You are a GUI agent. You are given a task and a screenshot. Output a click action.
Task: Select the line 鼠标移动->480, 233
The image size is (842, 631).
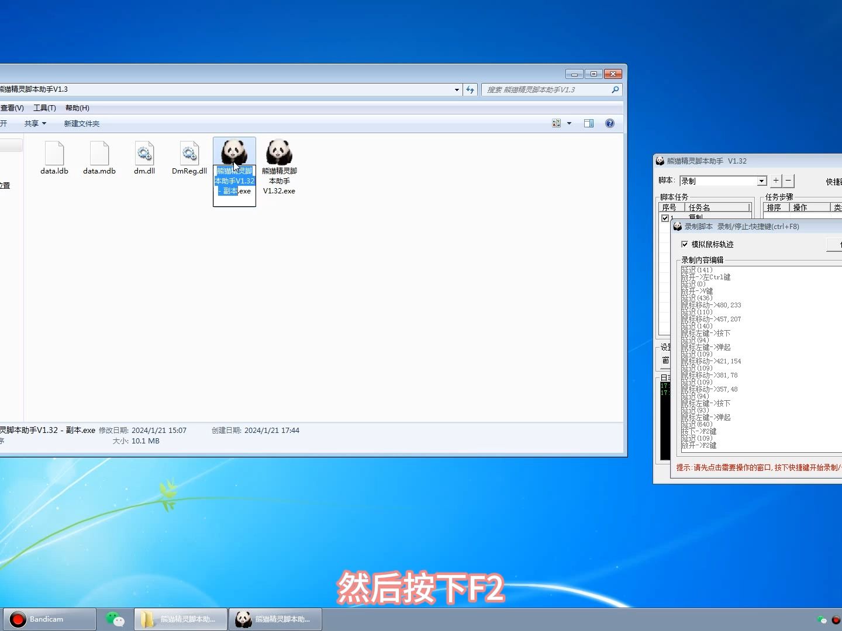click(711, 305)
